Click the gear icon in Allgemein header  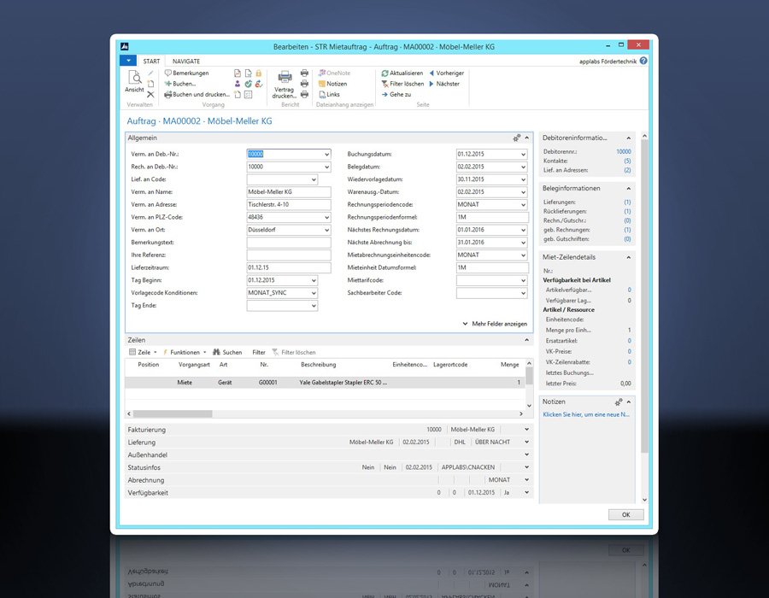[516, 138]
